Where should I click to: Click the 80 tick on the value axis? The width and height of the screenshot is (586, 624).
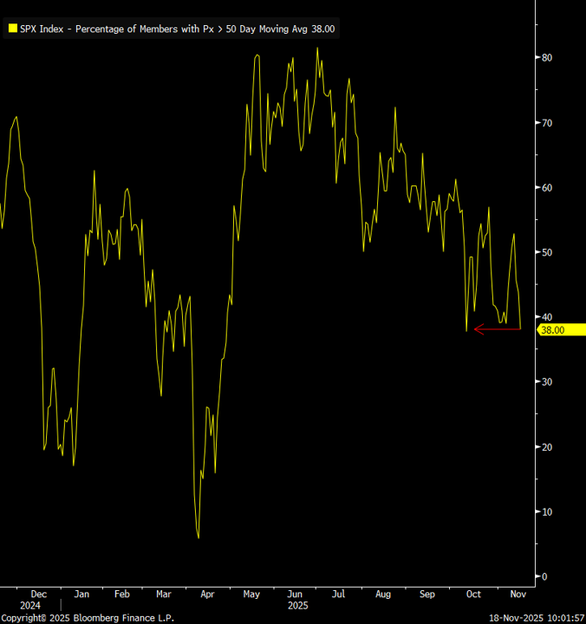click(547, 58)
